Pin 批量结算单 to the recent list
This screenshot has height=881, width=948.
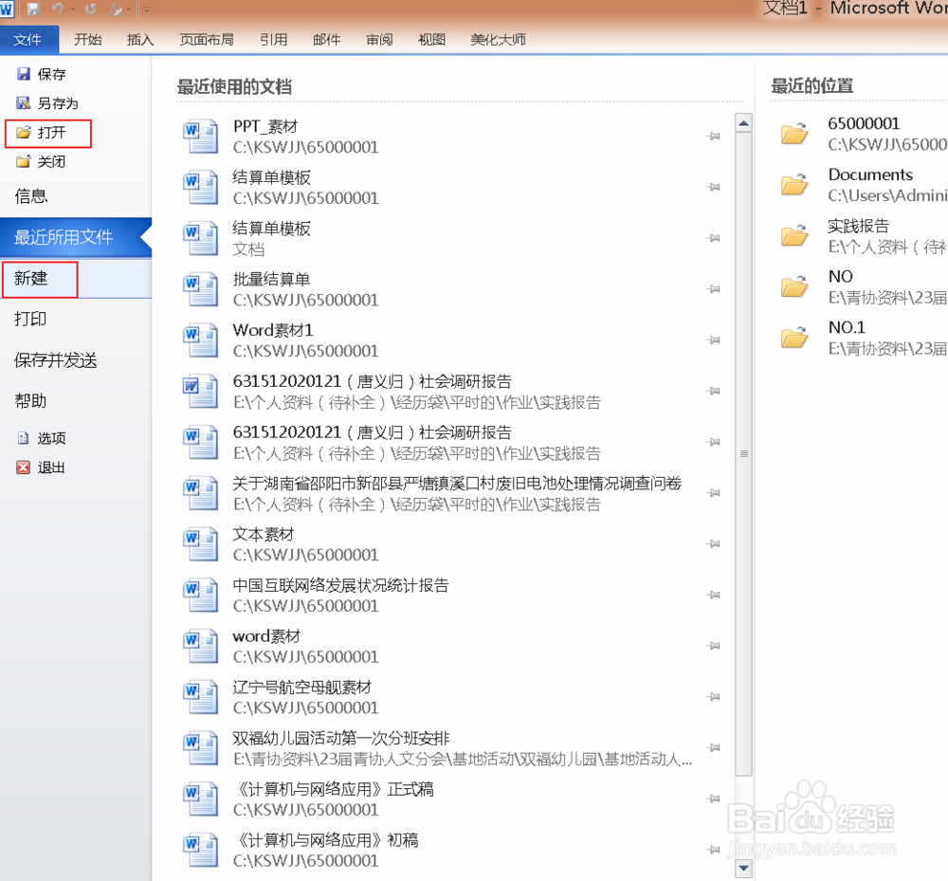tap(714, 289)
